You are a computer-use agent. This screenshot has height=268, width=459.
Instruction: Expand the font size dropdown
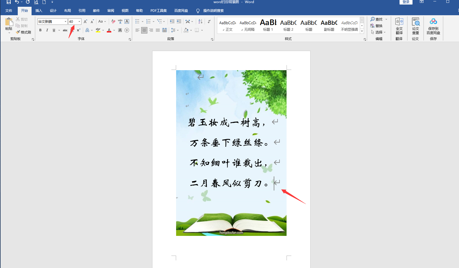coord(79,22)
